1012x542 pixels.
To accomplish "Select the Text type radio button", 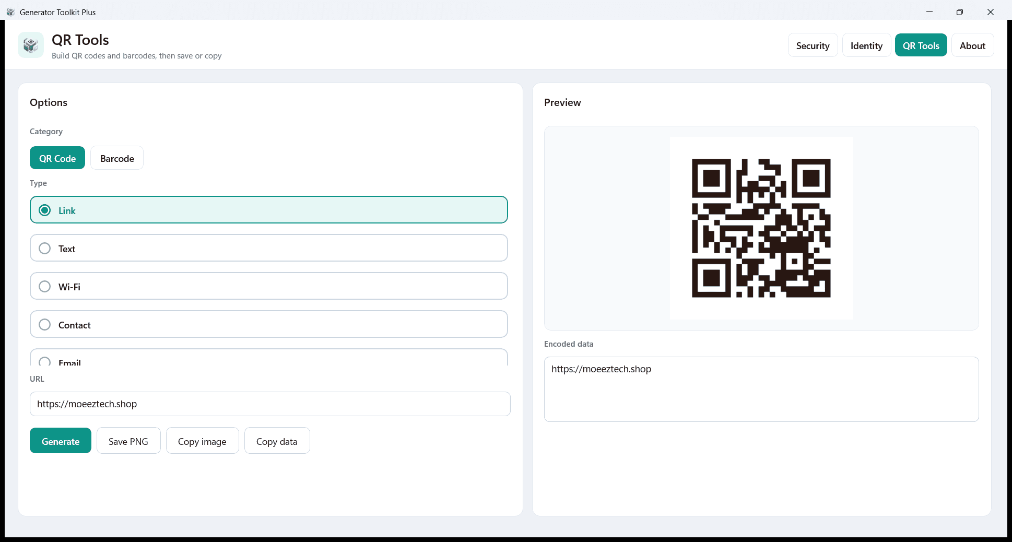I will coord(269,248).
